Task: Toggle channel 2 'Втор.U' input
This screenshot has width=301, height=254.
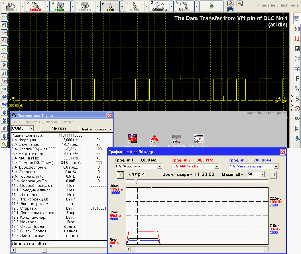Action: [x=36, y=6]
